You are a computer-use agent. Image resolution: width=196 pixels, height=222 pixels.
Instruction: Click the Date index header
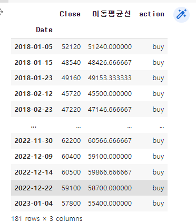pyautogui.click(x=44, y=30)
